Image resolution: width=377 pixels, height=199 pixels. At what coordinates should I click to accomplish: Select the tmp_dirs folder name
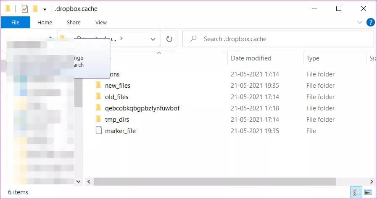[x=117, y=120]
